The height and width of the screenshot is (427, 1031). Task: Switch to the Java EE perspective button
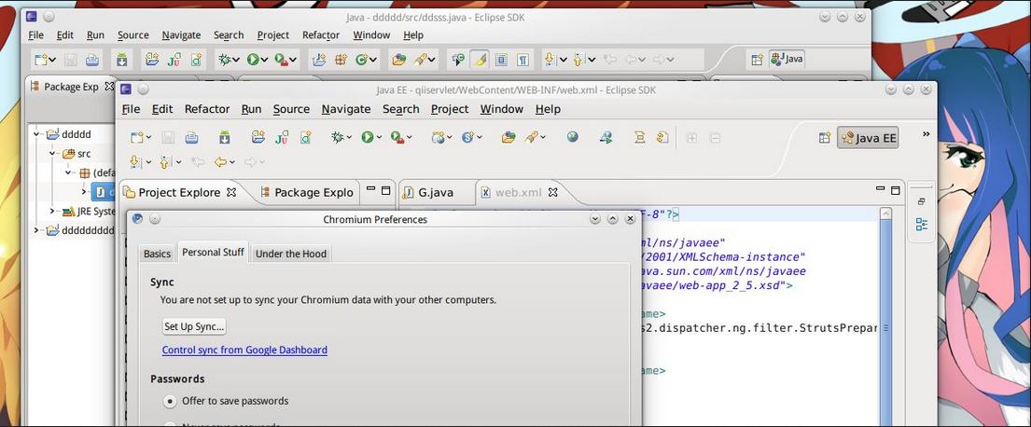coord(868,138)
